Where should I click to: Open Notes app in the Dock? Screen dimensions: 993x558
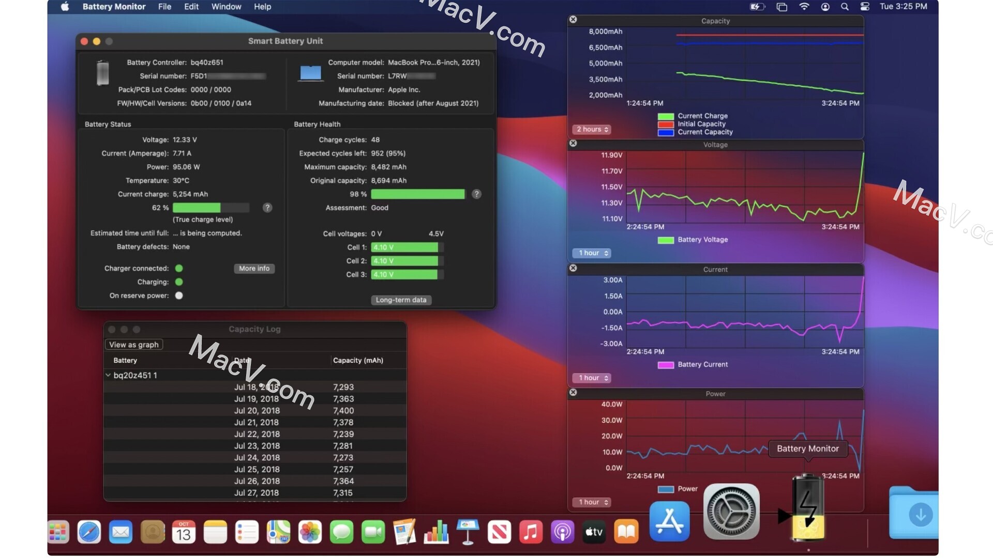pos(215,532)
